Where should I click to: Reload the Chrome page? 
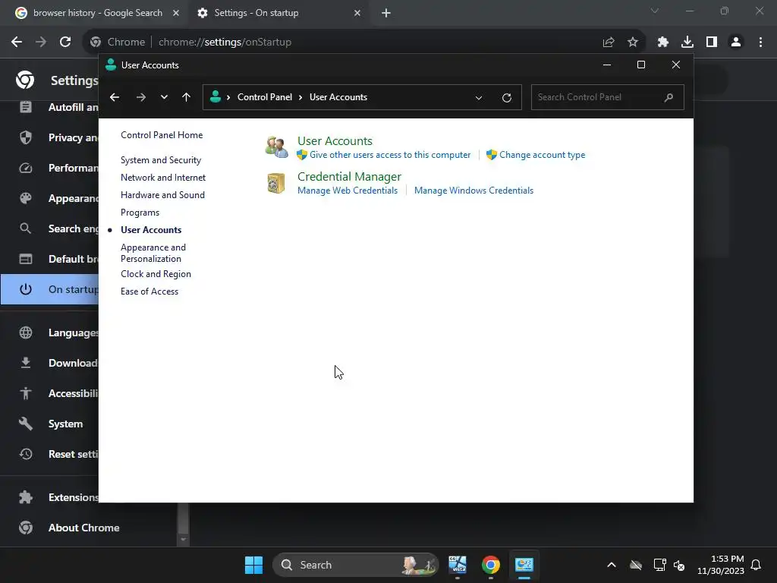65,43
